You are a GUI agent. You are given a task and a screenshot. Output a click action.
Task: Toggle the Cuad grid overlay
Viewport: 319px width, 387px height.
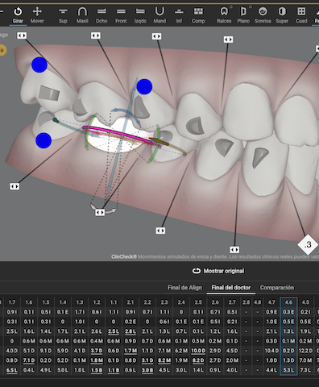301,15
